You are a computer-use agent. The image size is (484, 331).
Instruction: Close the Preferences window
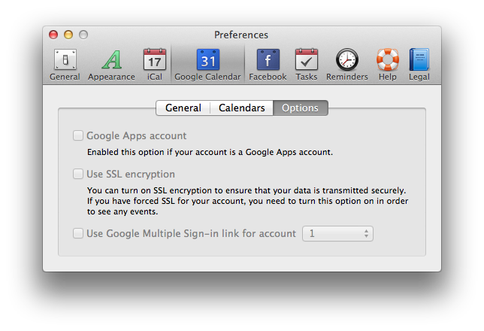point(53,35)
